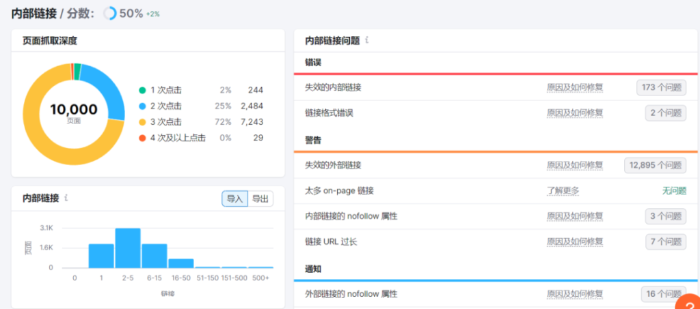Click the info icon next to 内部链接 chart title
The image size is (700, 309).
[66, 198]
